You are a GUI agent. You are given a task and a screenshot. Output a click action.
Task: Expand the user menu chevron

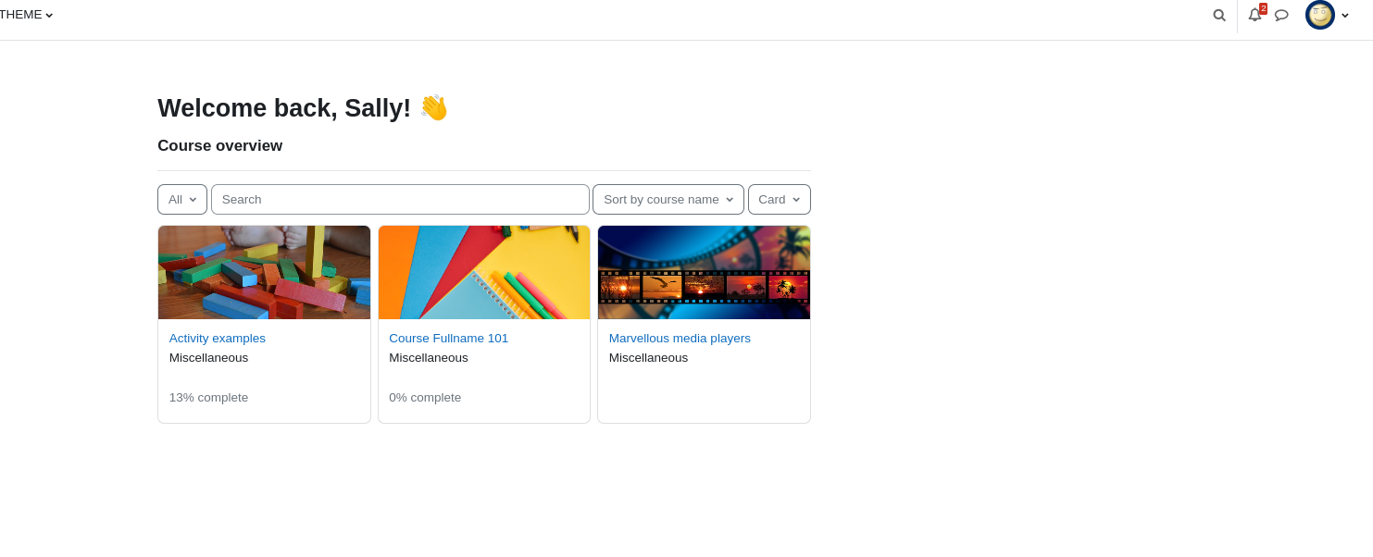1345,15
